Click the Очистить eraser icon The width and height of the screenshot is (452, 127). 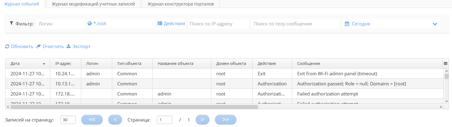(x=38, y=47)
